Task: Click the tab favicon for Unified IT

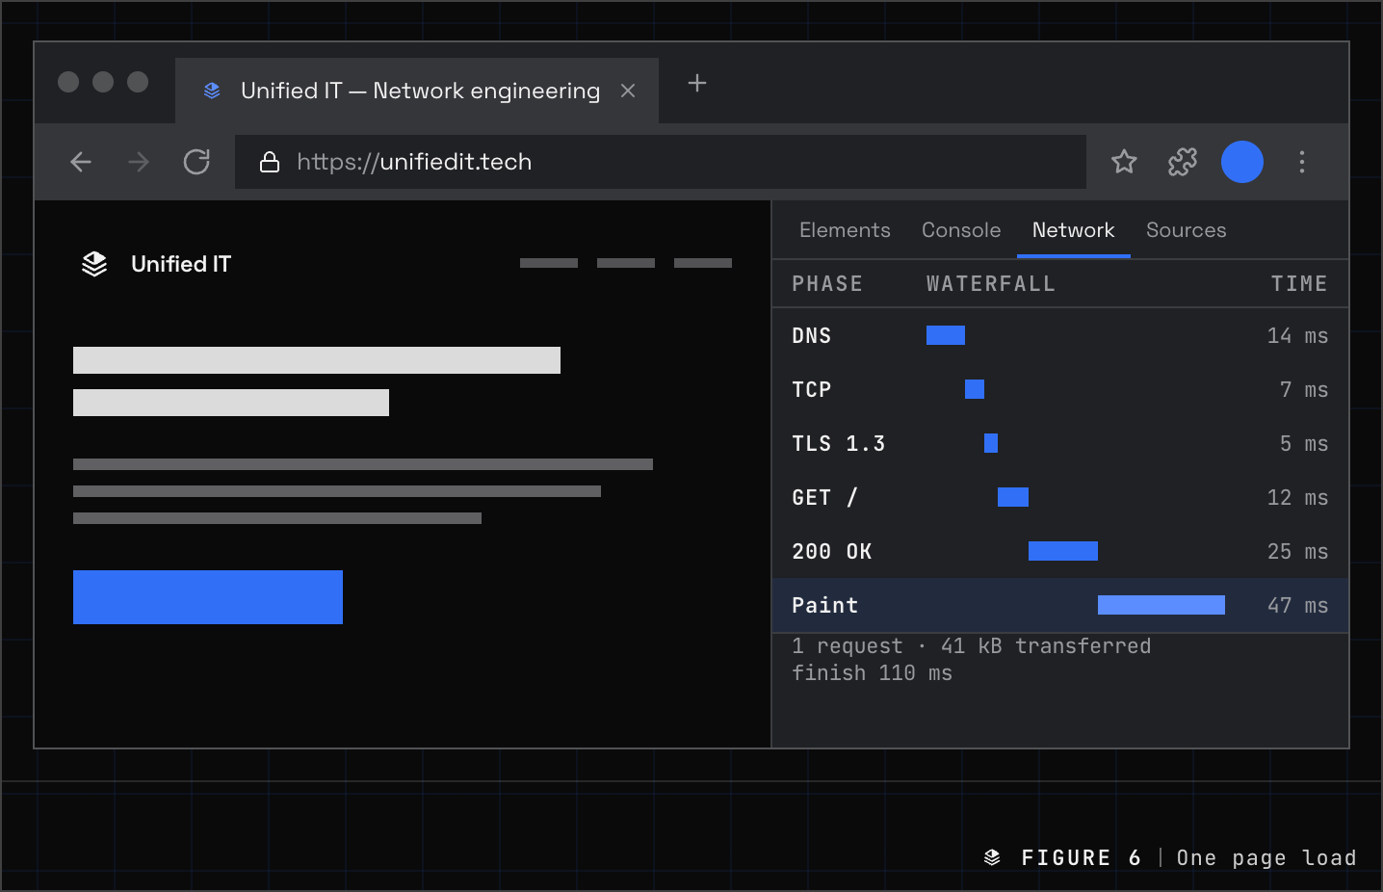Action: coord(212,91)
